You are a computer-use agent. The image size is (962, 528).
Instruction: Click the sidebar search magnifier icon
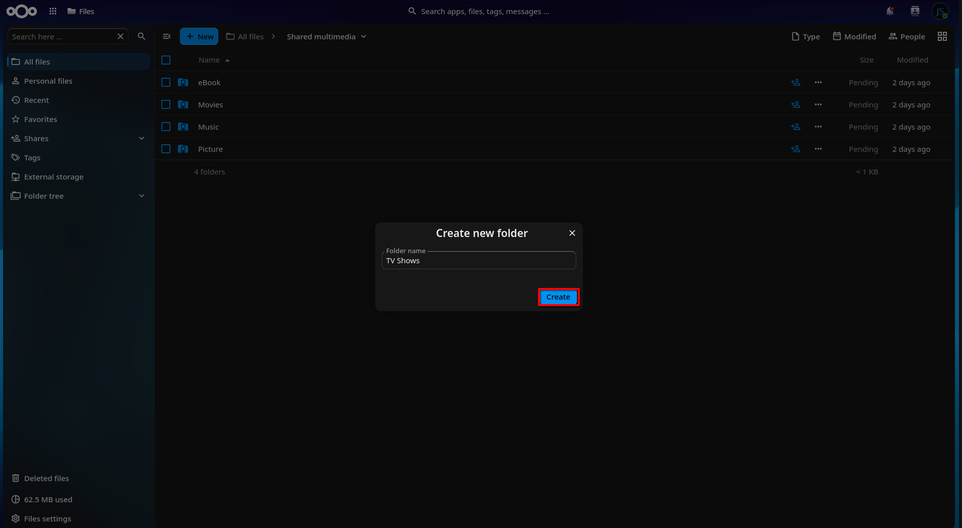click(x=142, y=36)
